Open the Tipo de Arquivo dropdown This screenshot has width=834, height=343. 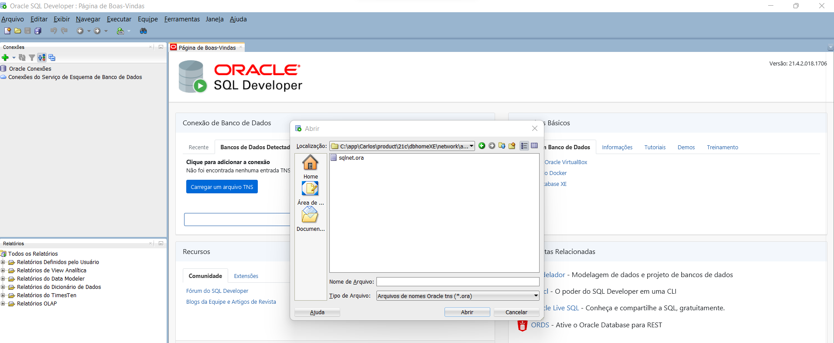(x=536, y=296)
